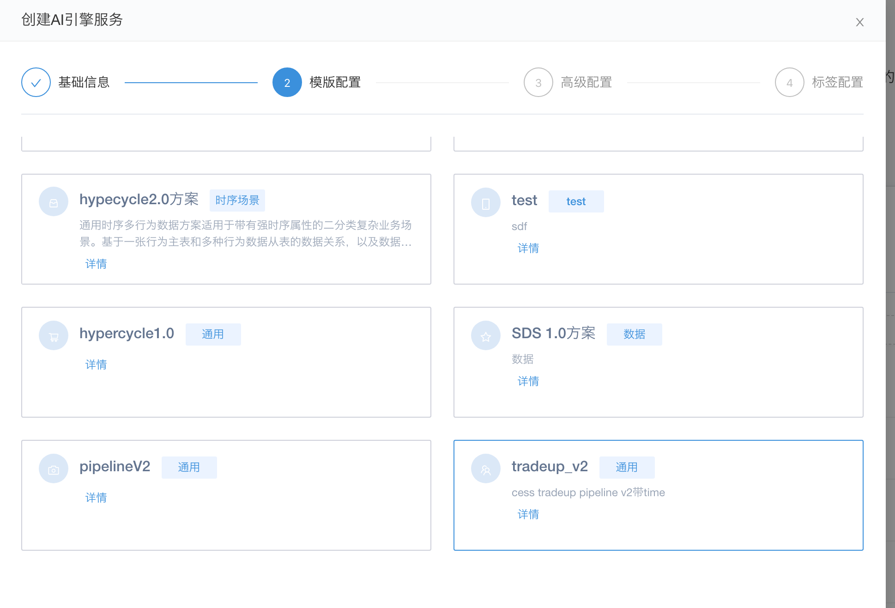Click the test template icon
Viewport: 895px width, 608px height.
(x=486, y=202)
